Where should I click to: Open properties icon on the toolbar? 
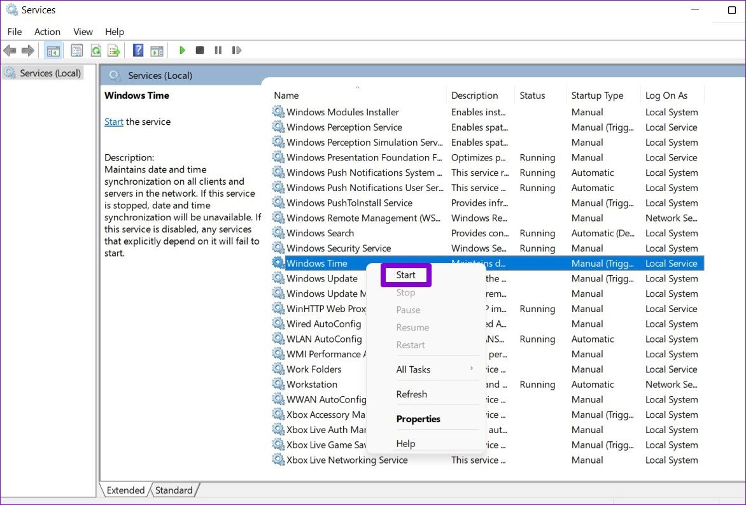click(x=76, y=50)
